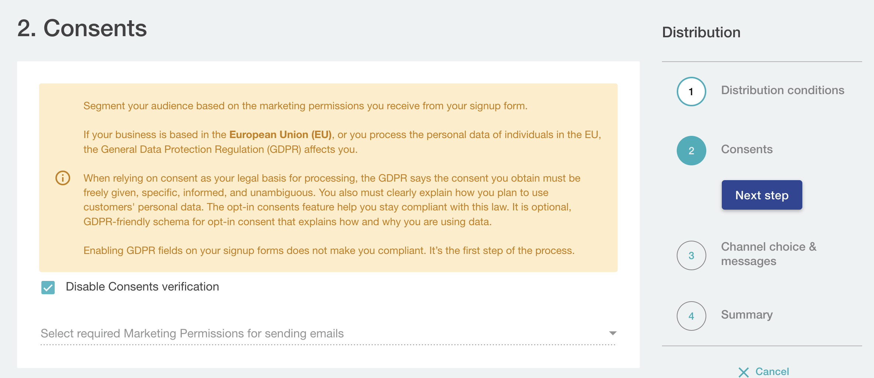Jump to step 3 circle
This screenshot has height=378, width=874.
tap(691, 255)
